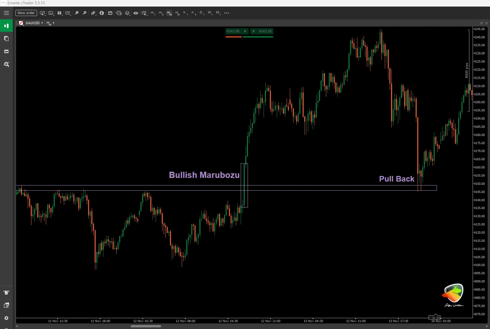Screen dimensions: 490x329
Task: Open settings gear in left sidebar
Action: click(x=6, y=318)
